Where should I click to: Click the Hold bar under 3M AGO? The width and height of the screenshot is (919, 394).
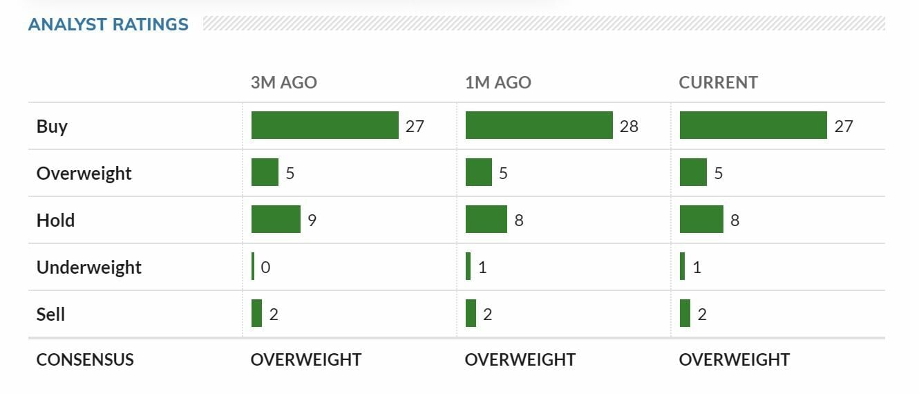[x=276, y=219]
